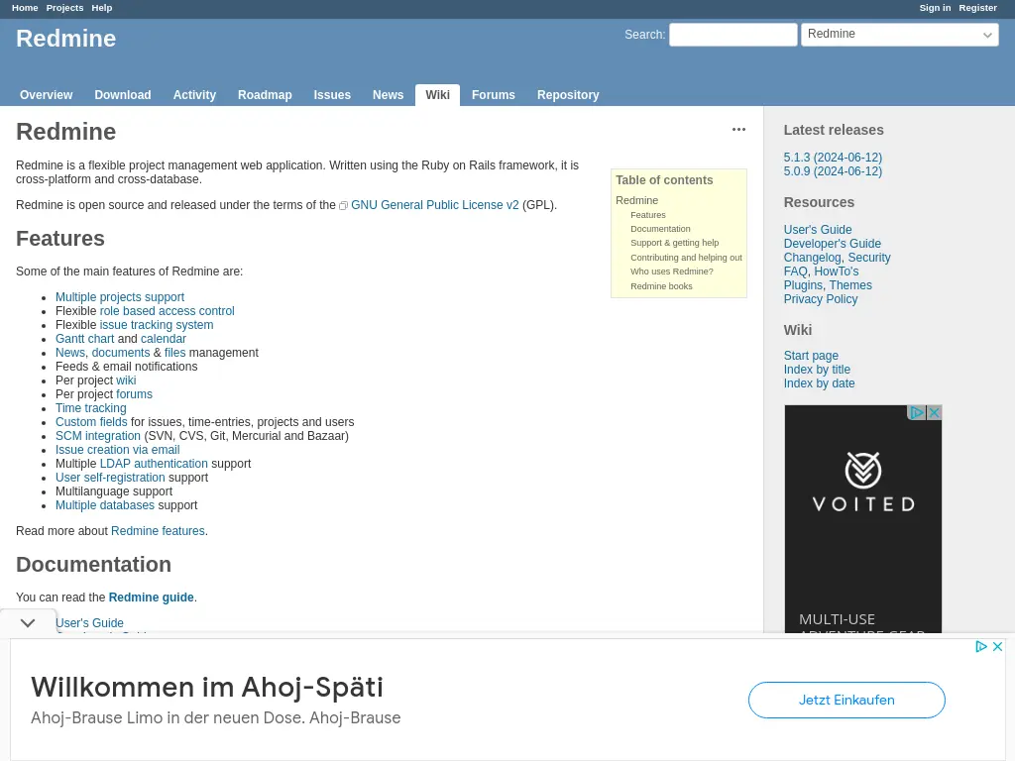Open Multiple projects support link
The image size is (1015, 761).
click(x=120, y=297)
